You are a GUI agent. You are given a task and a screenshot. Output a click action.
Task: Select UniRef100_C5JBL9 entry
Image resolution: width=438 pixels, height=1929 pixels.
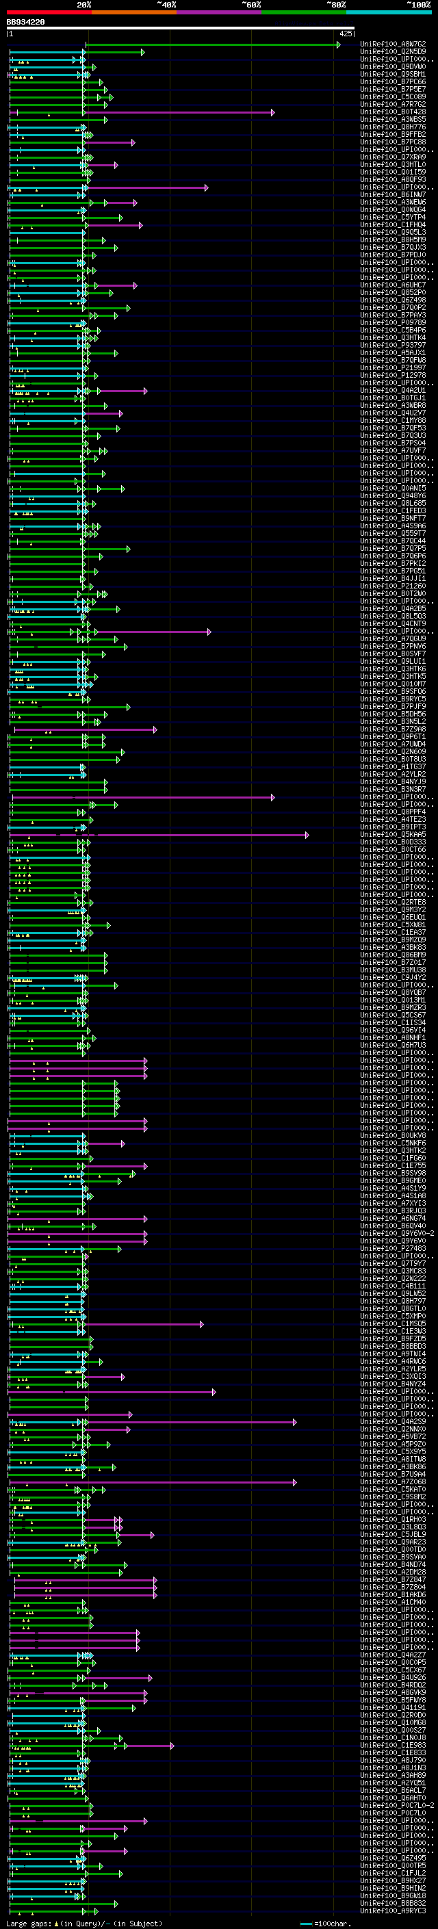tap(392, 1534)
